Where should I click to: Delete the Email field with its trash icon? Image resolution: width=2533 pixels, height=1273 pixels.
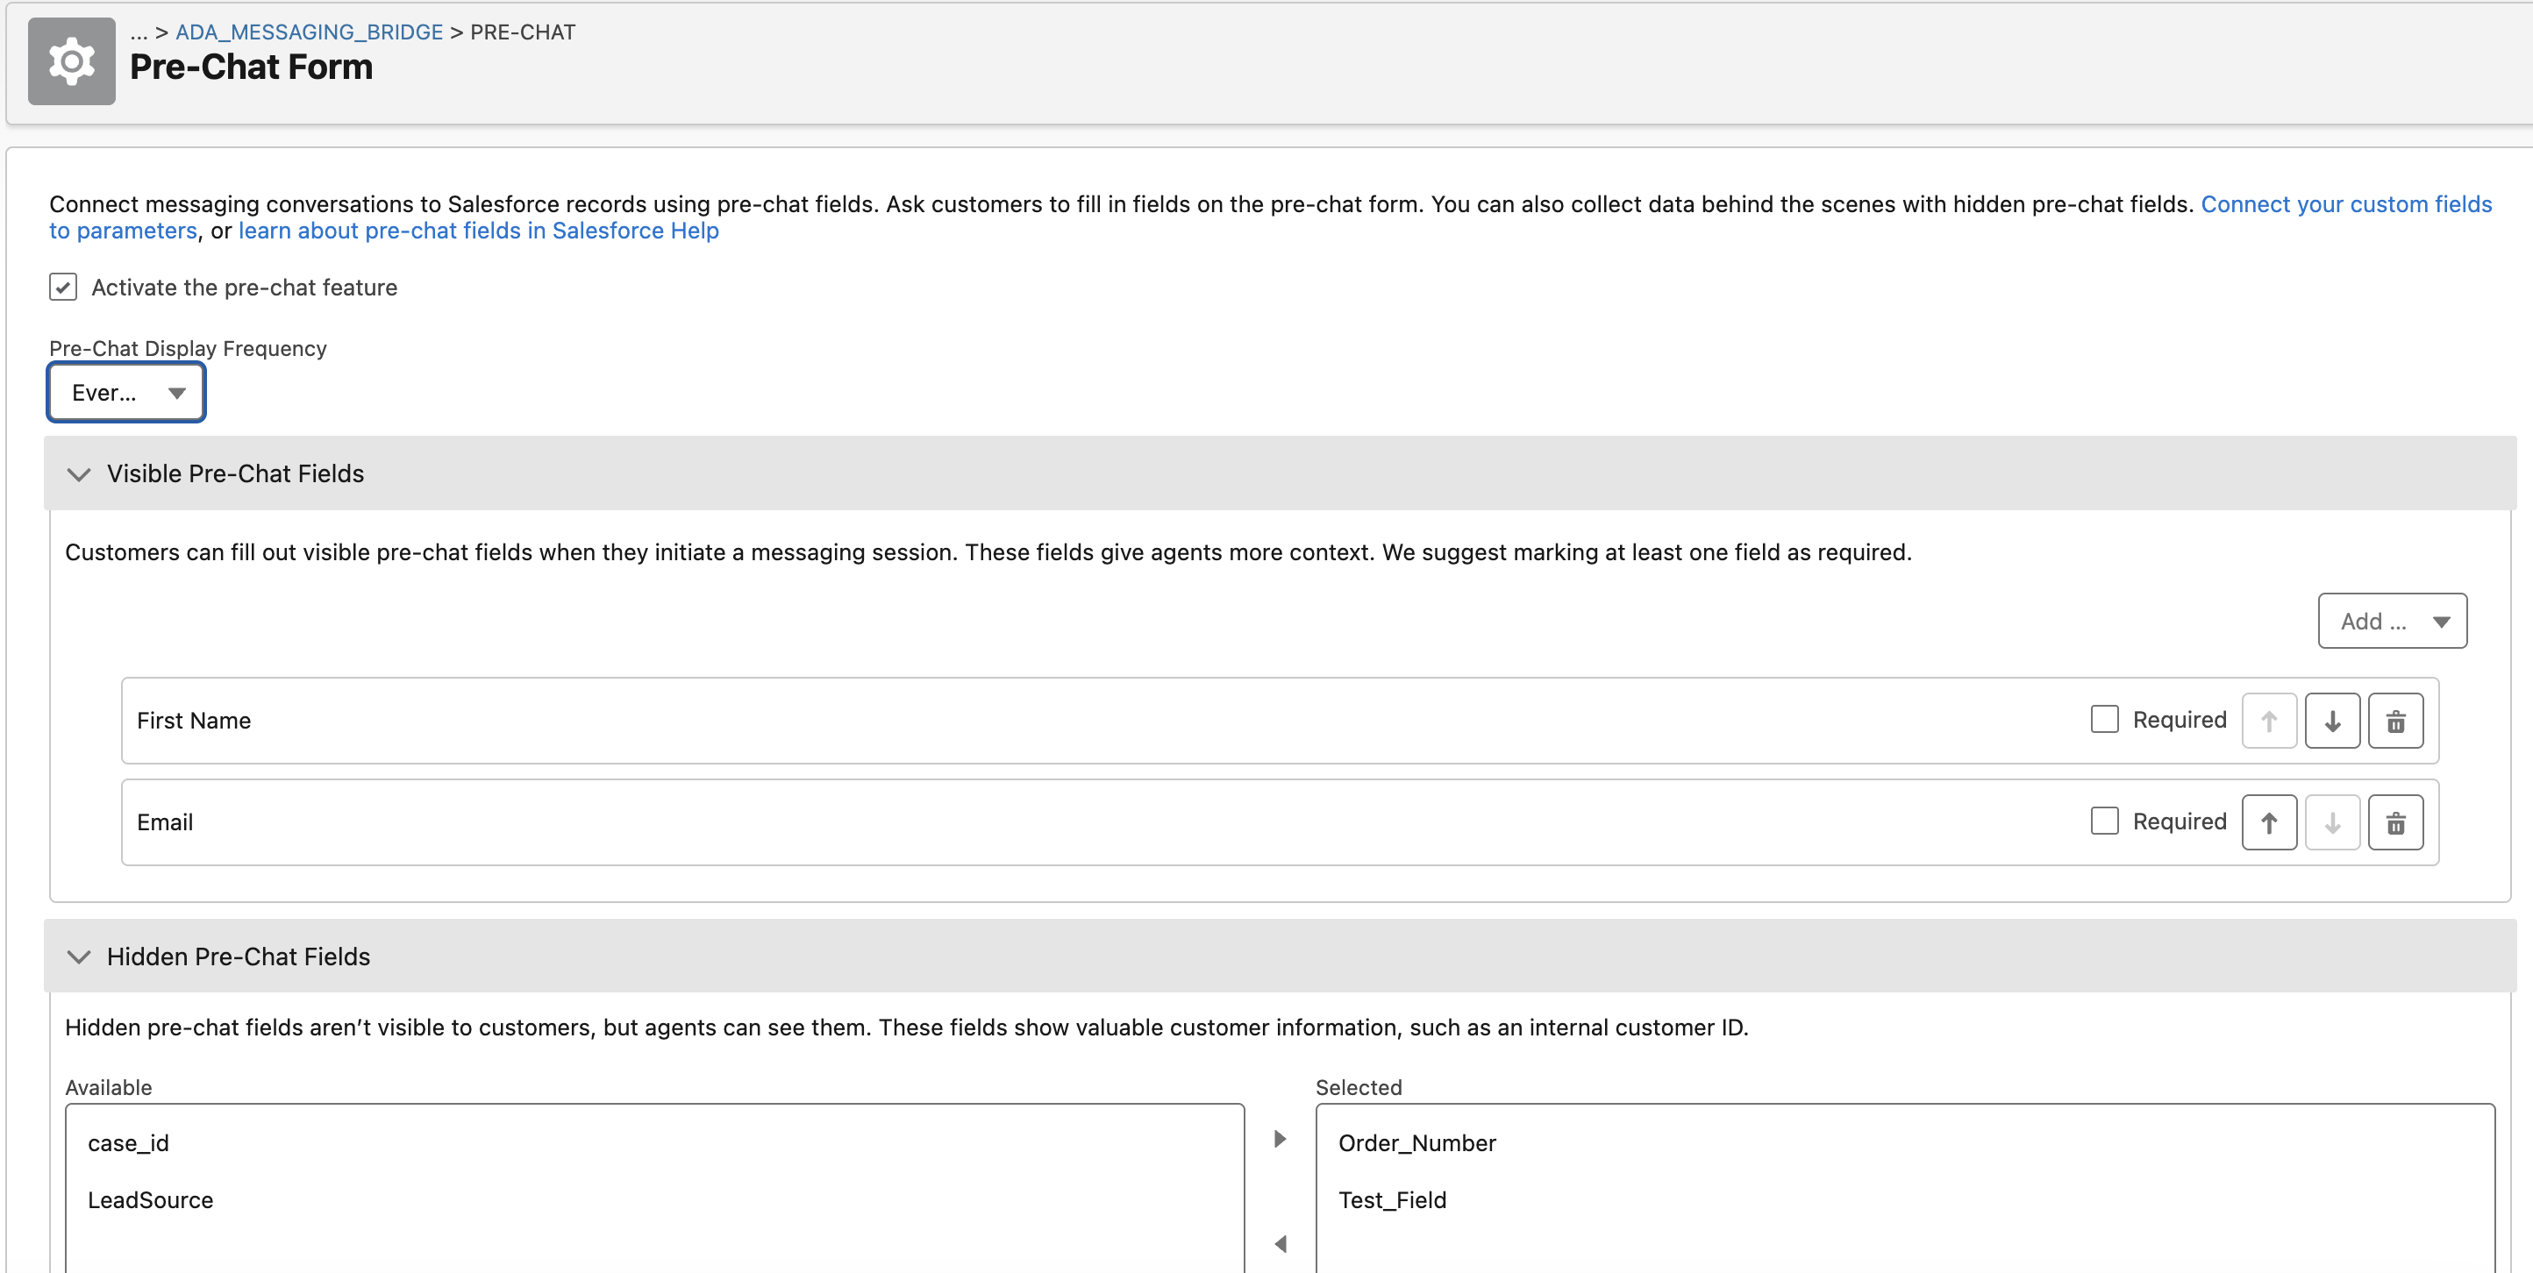2396,821
